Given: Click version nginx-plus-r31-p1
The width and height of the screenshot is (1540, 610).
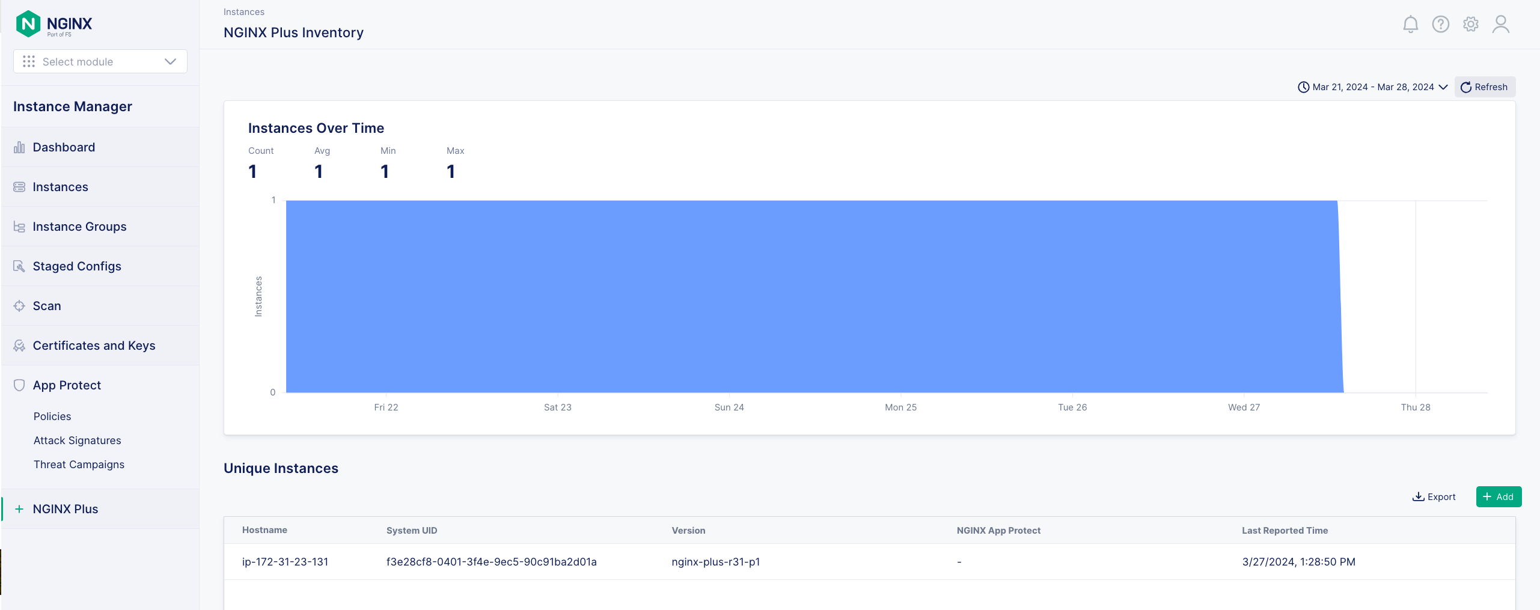Looking at the screenshot, I should (715, 562).
